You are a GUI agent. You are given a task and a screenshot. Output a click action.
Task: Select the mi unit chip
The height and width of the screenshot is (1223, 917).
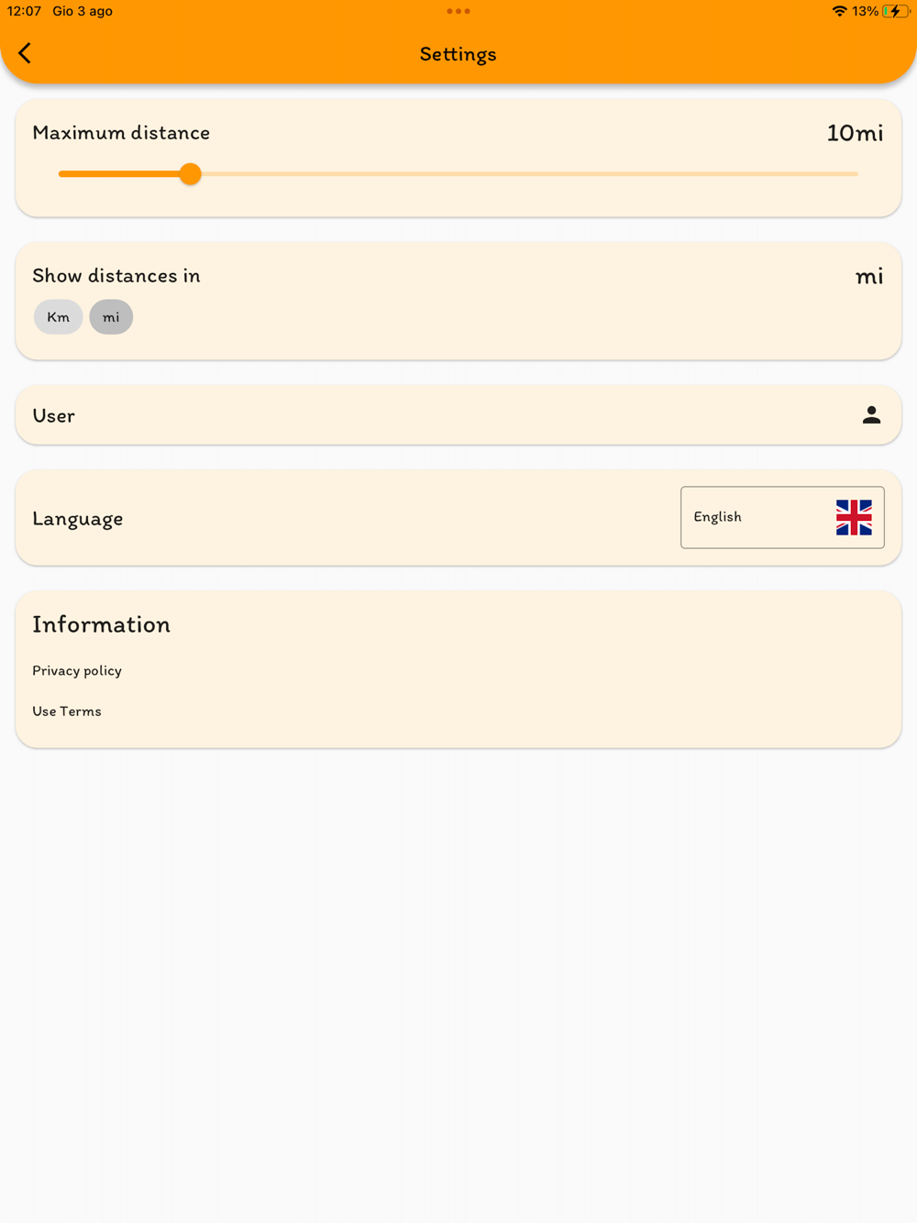coord(111,317)
